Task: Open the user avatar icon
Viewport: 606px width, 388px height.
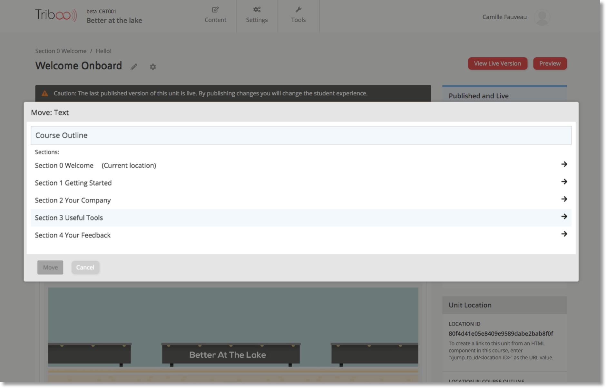Action: tap(542, 18)
